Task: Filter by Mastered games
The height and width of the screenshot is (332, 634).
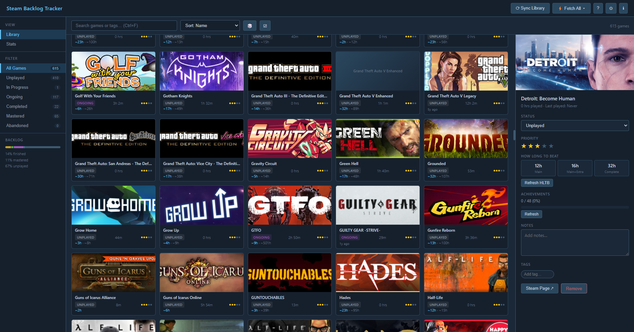Action: pos(33,116)
